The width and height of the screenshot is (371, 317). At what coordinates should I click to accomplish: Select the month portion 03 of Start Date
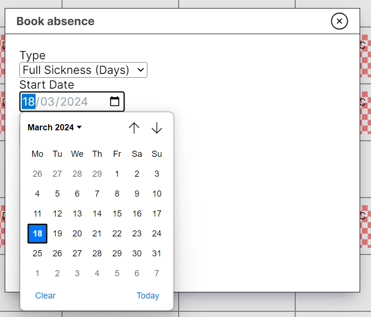coord(48,101)
